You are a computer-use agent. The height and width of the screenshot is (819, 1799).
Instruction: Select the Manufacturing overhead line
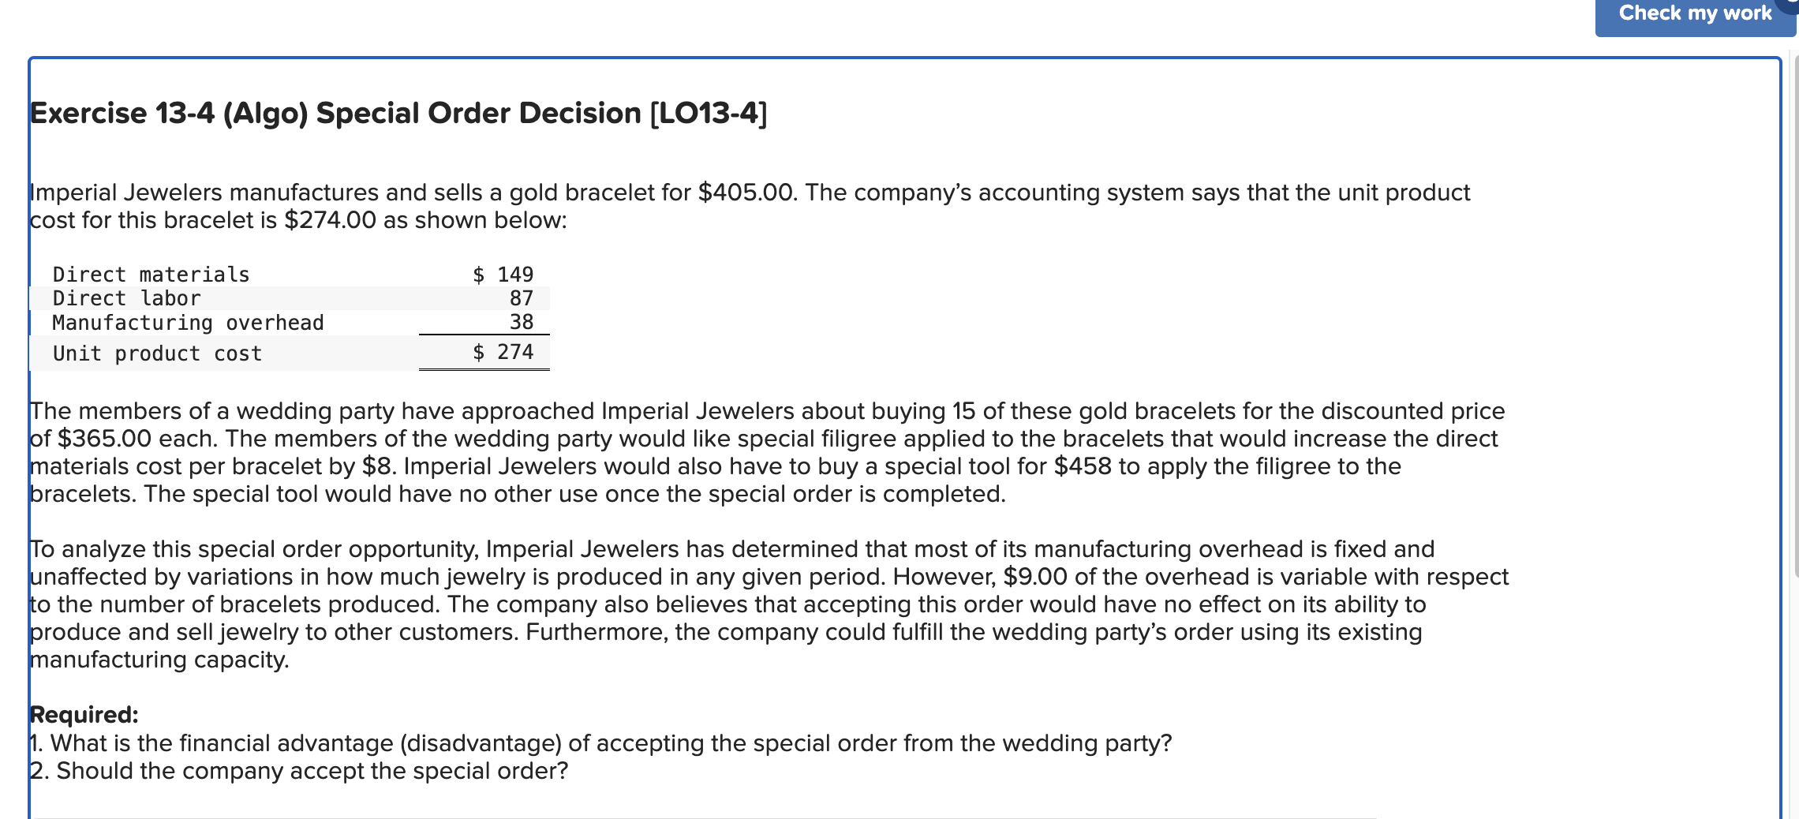coord(187,322)
